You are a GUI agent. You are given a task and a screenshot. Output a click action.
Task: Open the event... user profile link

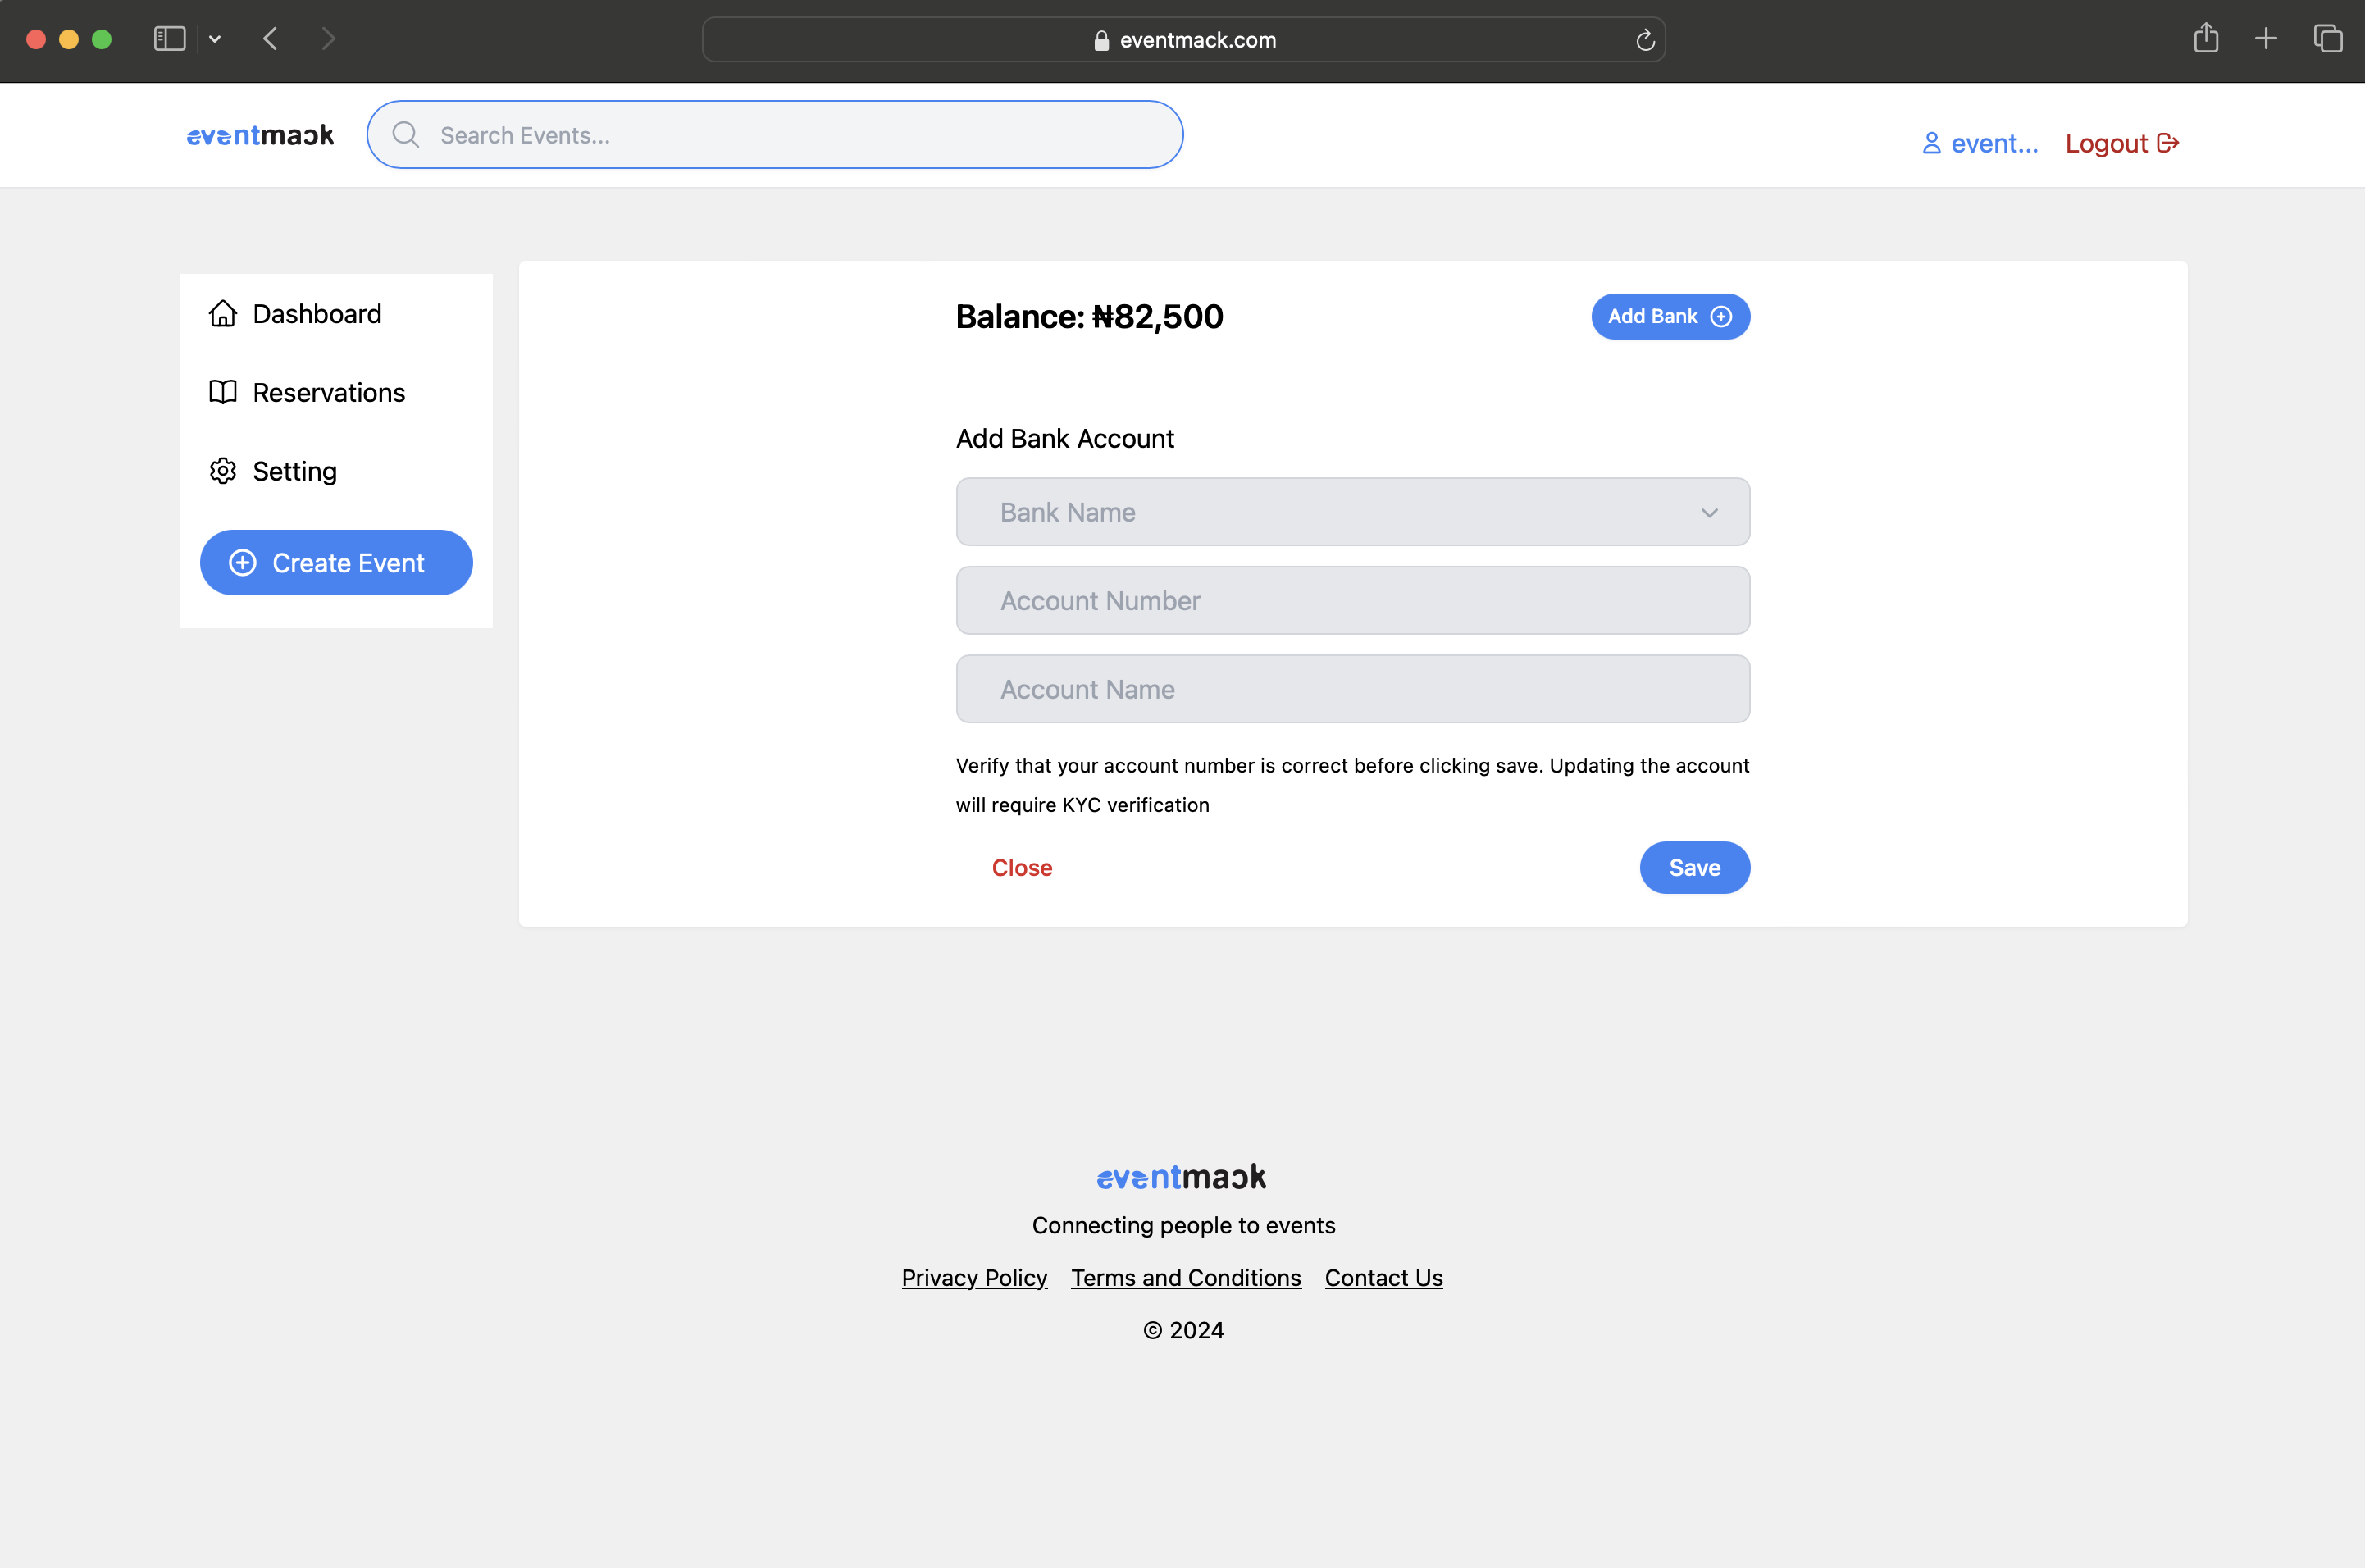point(1979,143)
